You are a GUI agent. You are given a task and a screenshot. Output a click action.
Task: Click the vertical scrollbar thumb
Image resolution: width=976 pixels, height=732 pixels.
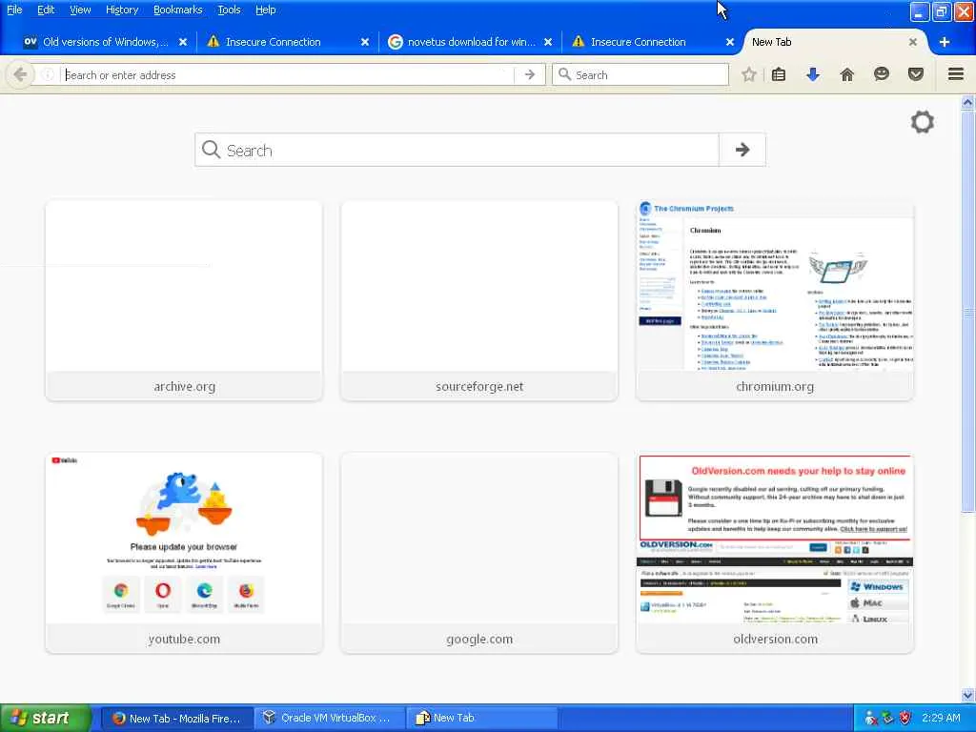pyautogui.click(x=967, y=312)
